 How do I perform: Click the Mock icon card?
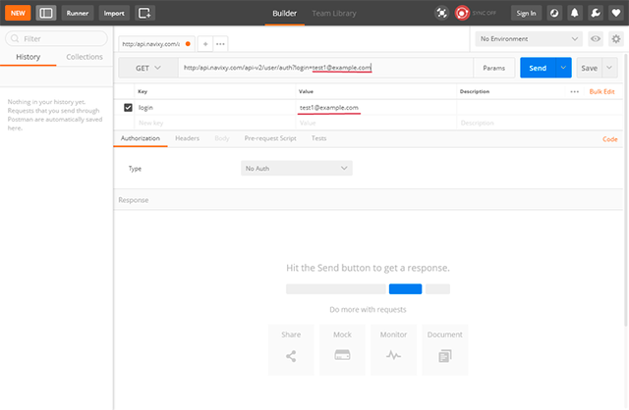click(x=342, y=349)
